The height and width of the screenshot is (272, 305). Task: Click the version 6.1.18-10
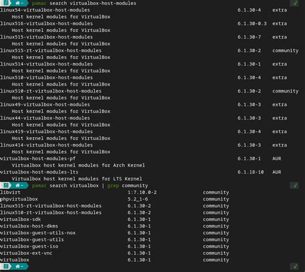point(250,172)
